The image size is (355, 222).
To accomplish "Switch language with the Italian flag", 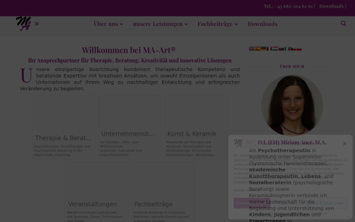I will pyautogui.click(x=287, y=49).
